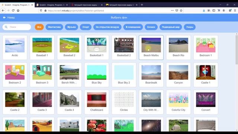The width and height of the screenshot is (238, 134).
Task: Choose the Colorful City backdrop
Action: coord(178,102)
